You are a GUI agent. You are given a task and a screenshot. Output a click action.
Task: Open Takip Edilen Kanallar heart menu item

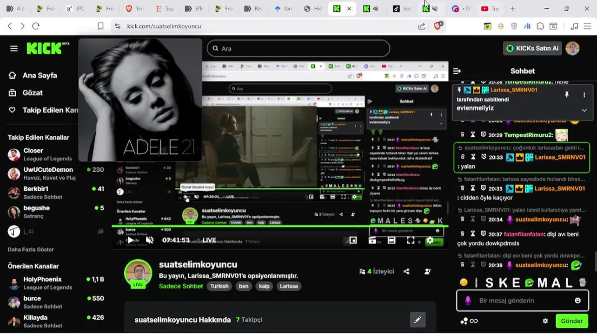coord(44,110)
